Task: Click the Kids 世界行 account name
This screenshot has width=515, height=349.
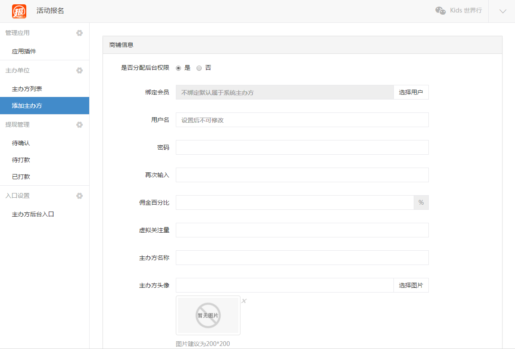Action: [466, 10]
